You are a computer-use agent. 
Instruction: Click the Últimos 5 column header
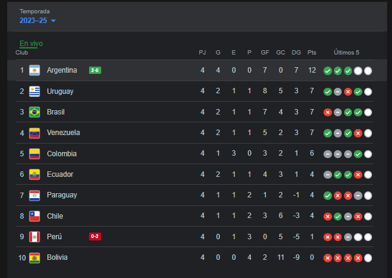click(x=347, y=53)
